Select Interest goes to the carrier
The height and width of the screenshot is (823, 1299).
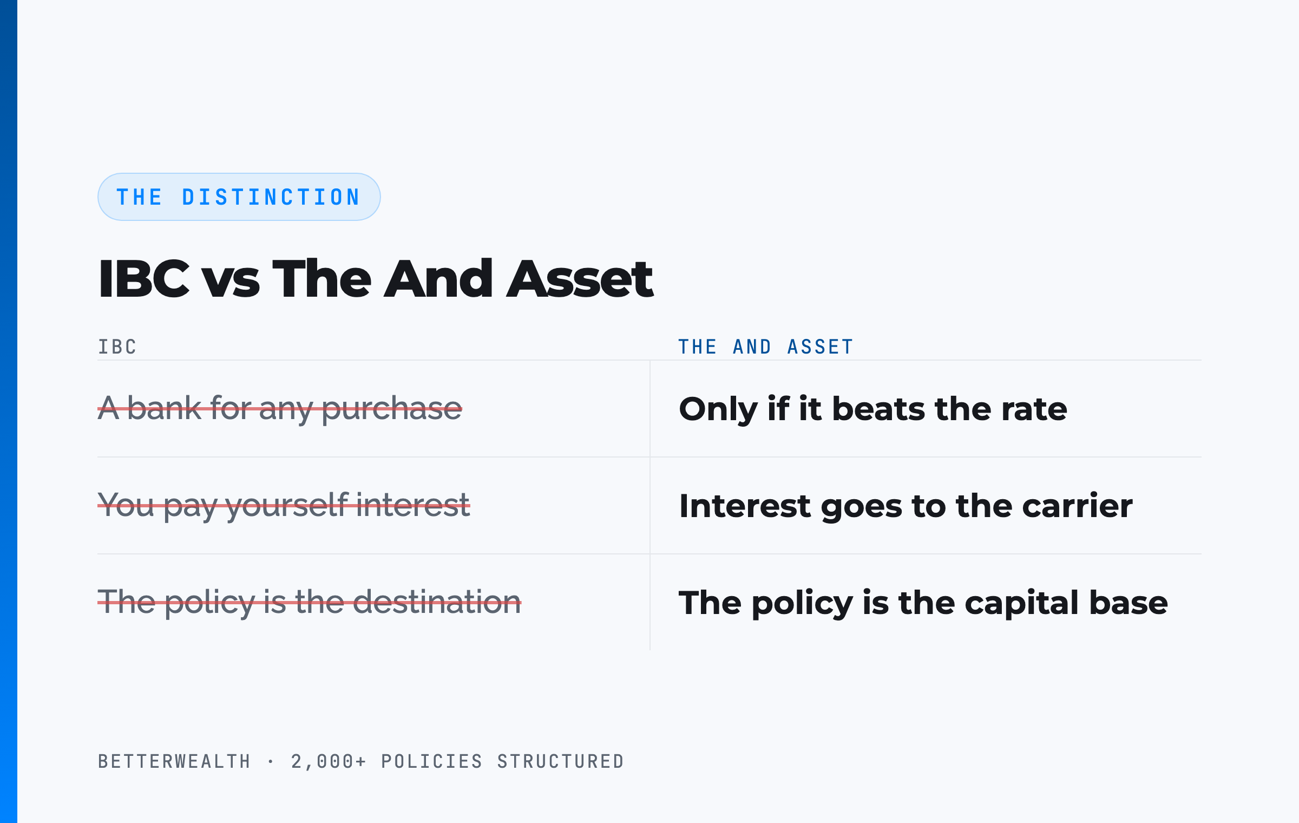click(906, 506)
